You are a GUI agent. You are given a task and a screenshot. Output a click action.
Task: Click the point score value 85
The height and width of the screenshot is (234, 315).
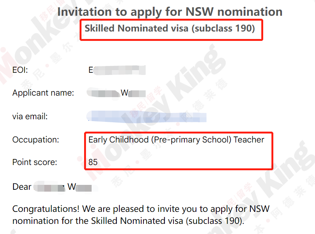(93, 162)
